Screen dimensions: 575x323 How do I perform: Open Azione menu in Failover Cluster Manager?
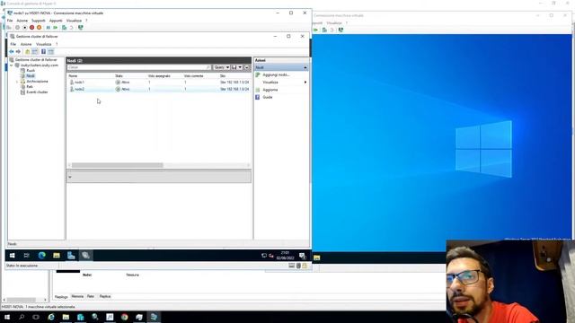(26, 44)
